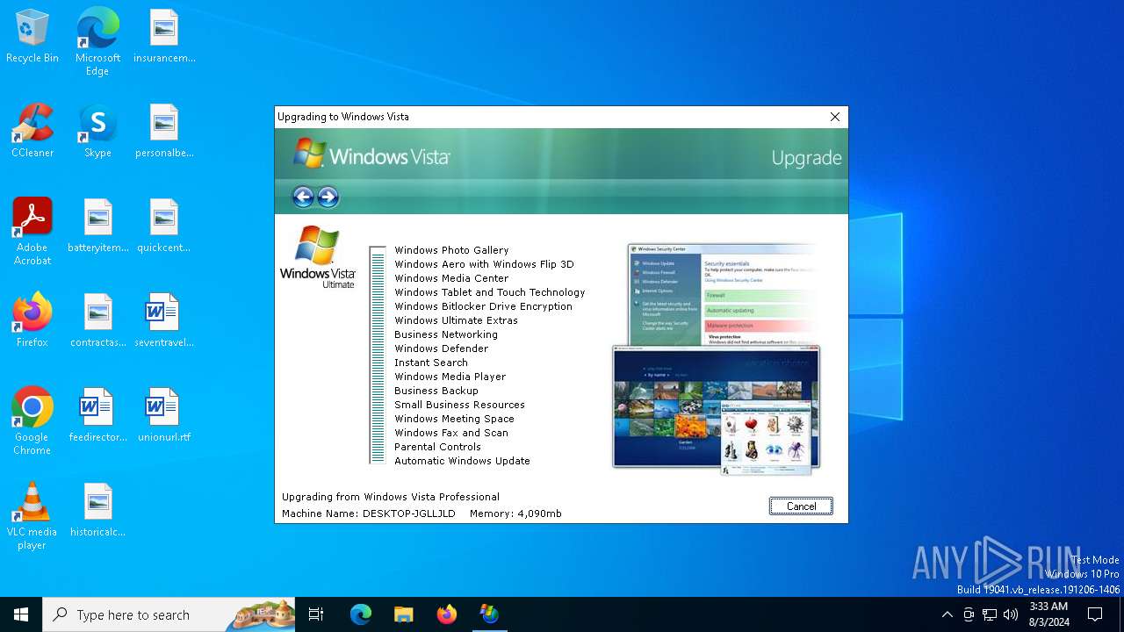
Task: Select the feedirector... Word document
Action: [x=97, y=416]
